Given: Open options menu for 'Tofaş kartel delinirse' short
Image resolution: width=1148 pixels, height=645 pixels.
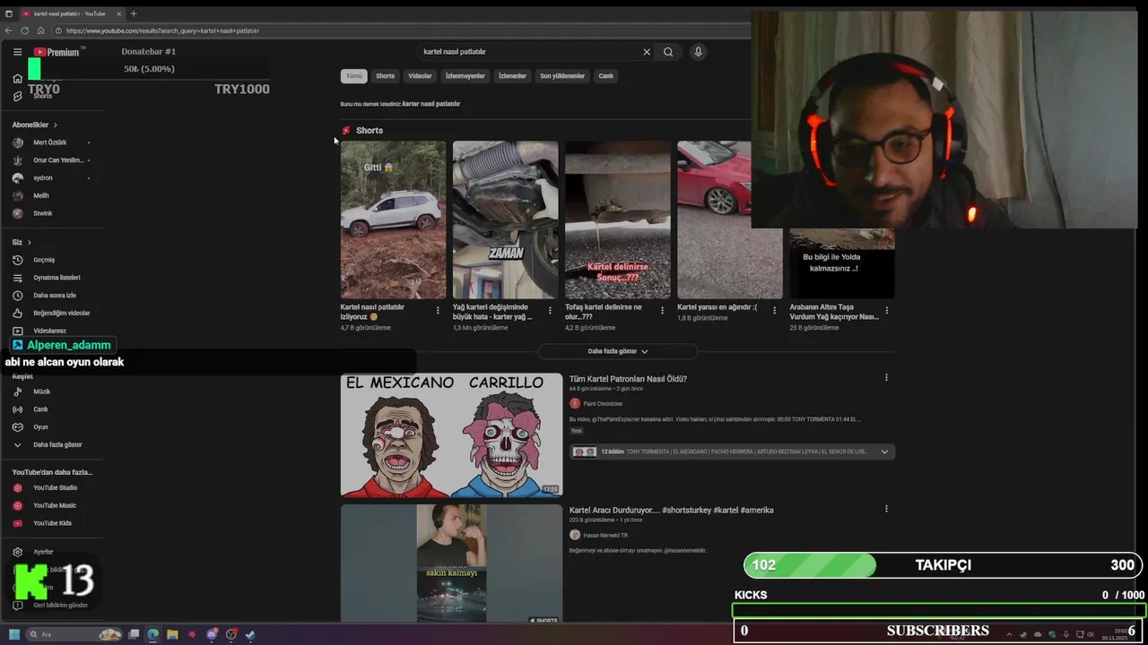Looking at the screenshot, I should pos(663,311).
